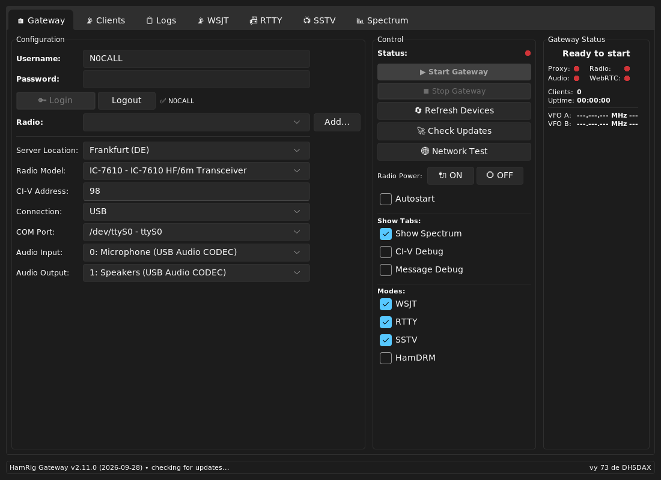Viewport: 661px width, 480px height.
Task: Click the Gateway tab house icon
Action: pos(20,20)
